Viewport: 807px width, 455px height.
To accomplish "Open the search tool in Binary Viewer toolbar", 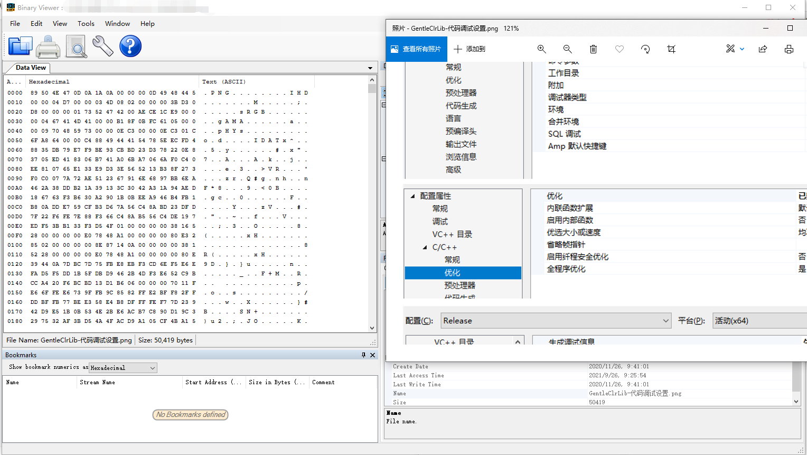I will point(77,46).
